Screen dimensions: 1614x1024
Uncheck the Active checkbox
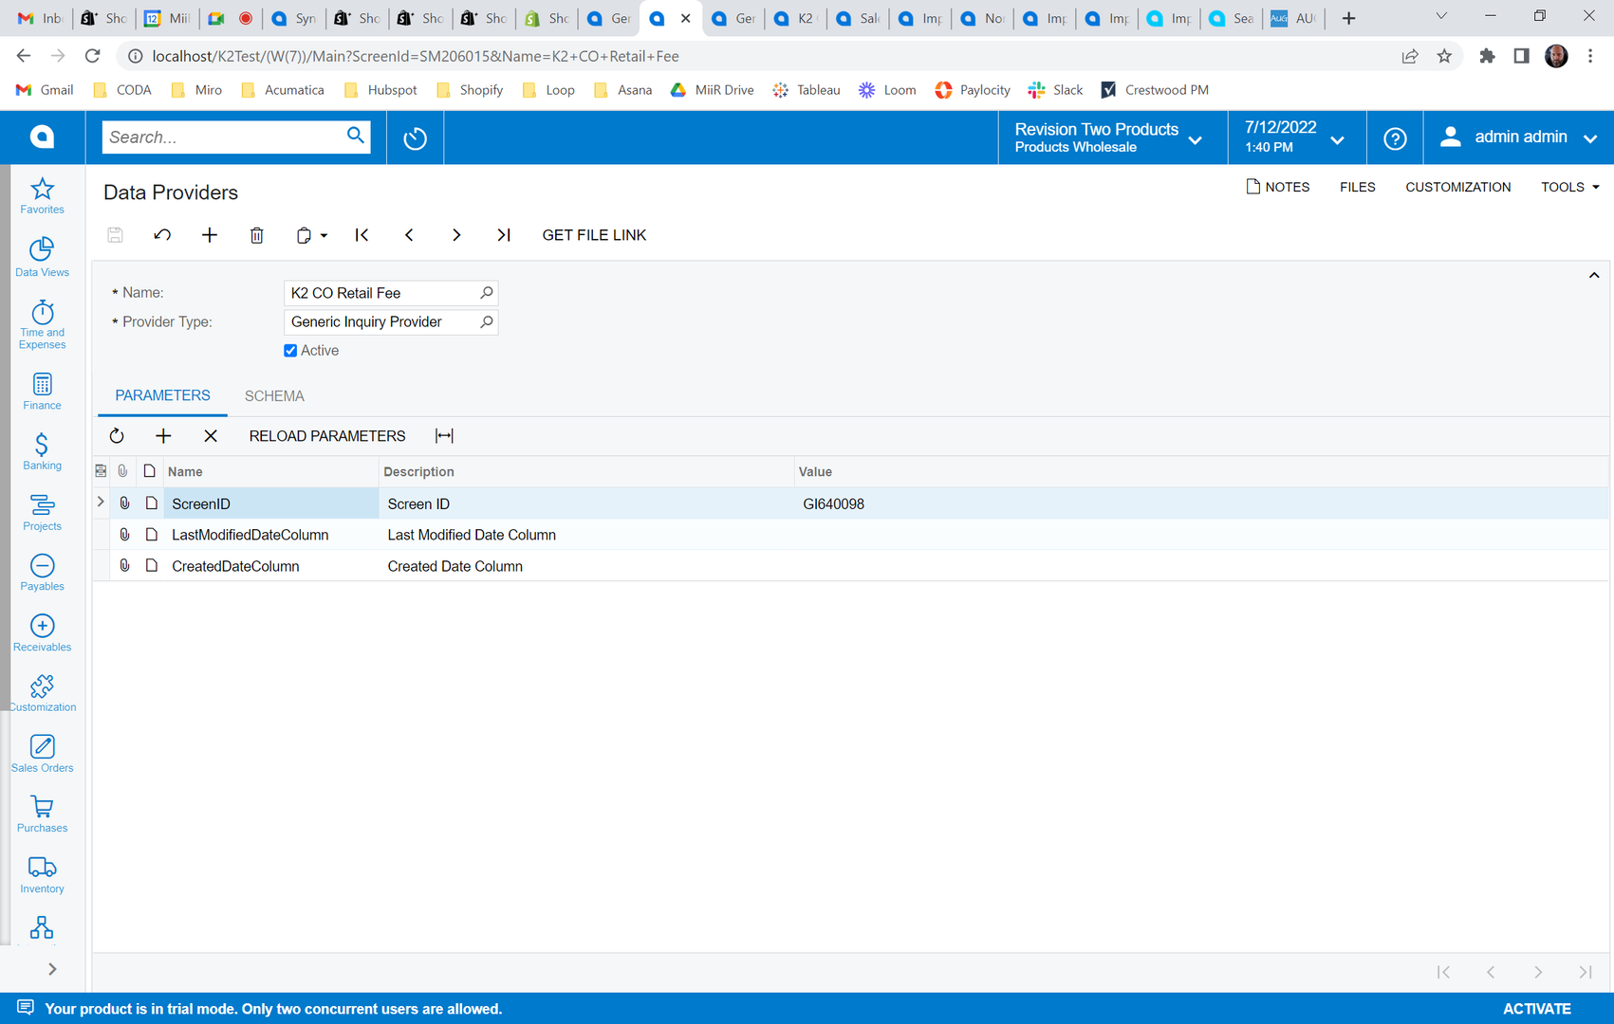click(x=290, y=350)
